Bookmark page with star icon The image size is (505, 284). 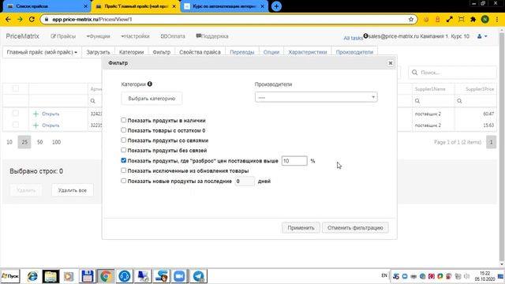point(411,19)
